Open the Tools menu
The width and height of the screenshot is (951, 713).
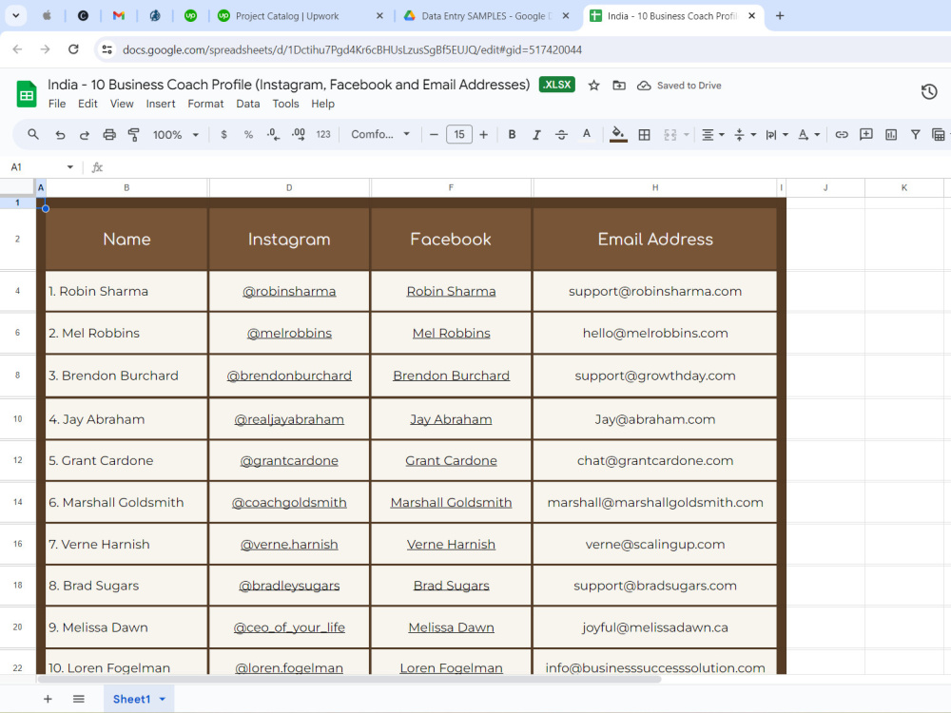pyautogui.click(x=285, y=104)
